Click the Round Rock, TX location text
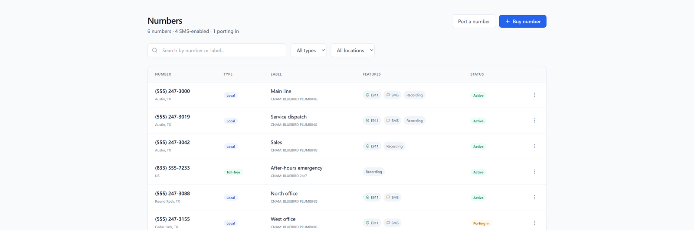Image resolution: width=694 pixels, height=230 pixels. tap(167, 201)
